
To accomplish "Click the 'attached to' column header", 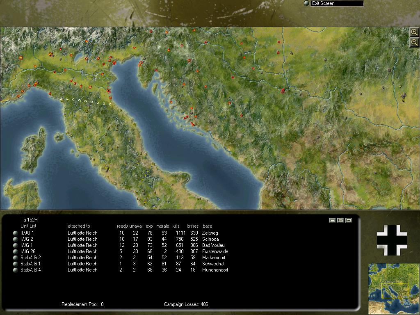I will [79, 226].
